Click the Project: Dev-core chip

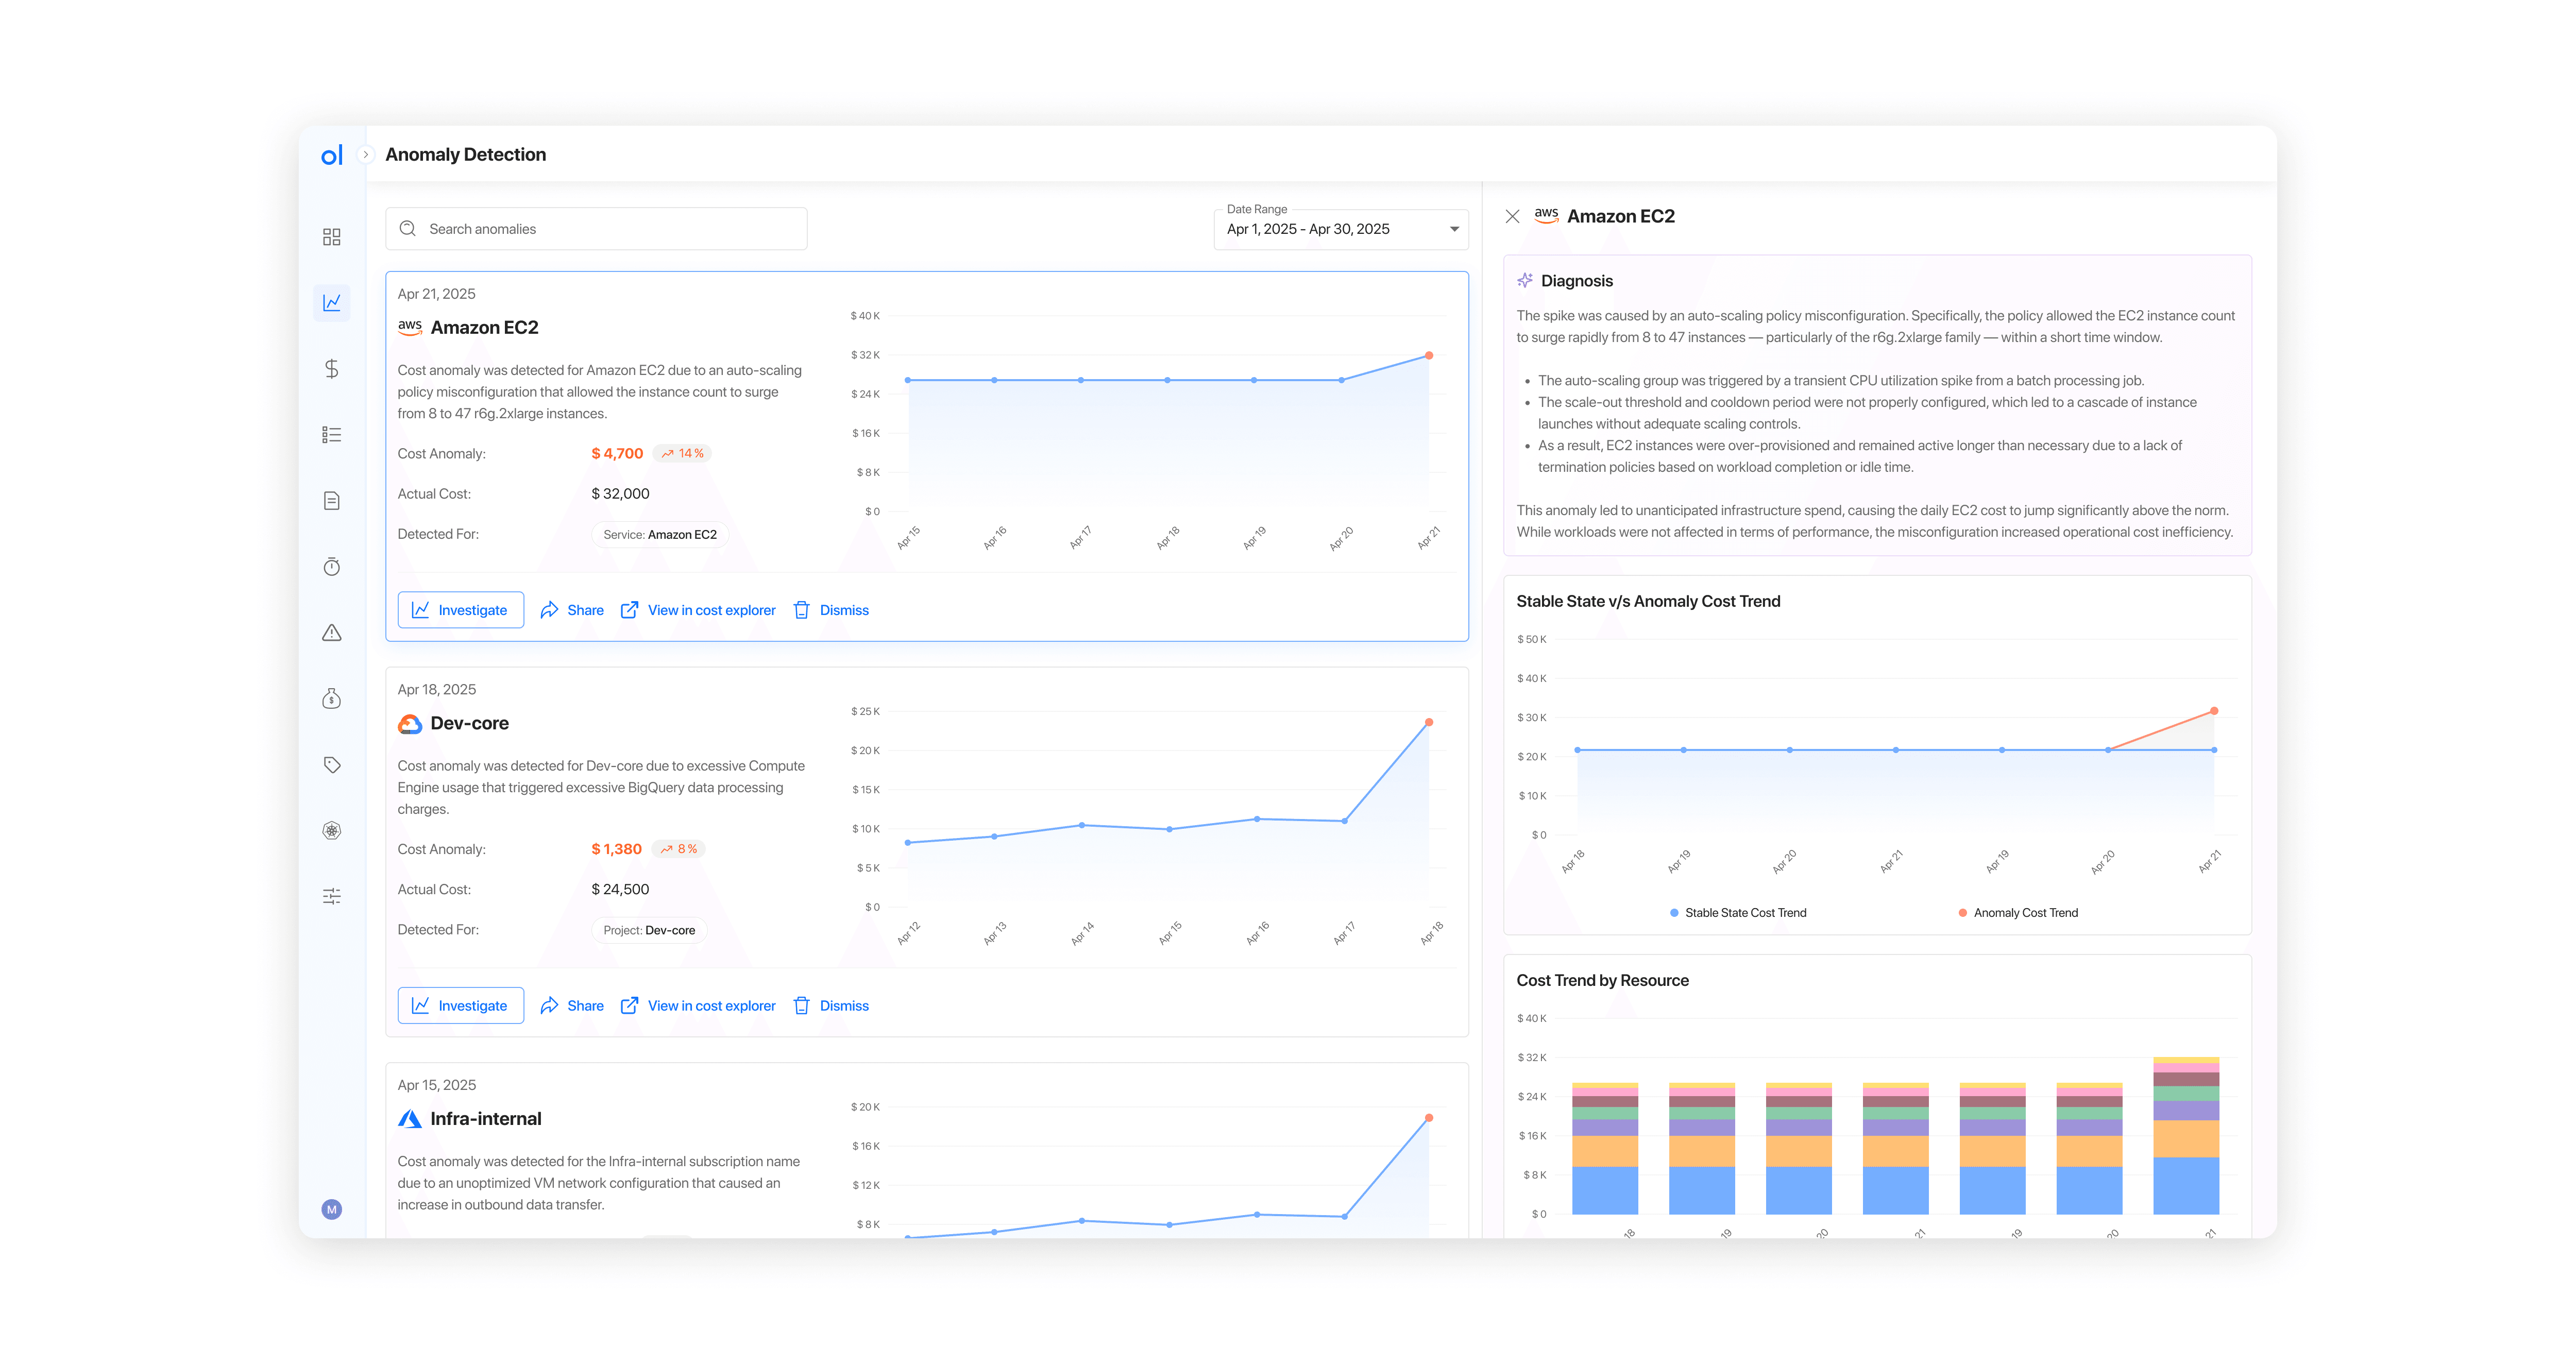click(649, 931)
